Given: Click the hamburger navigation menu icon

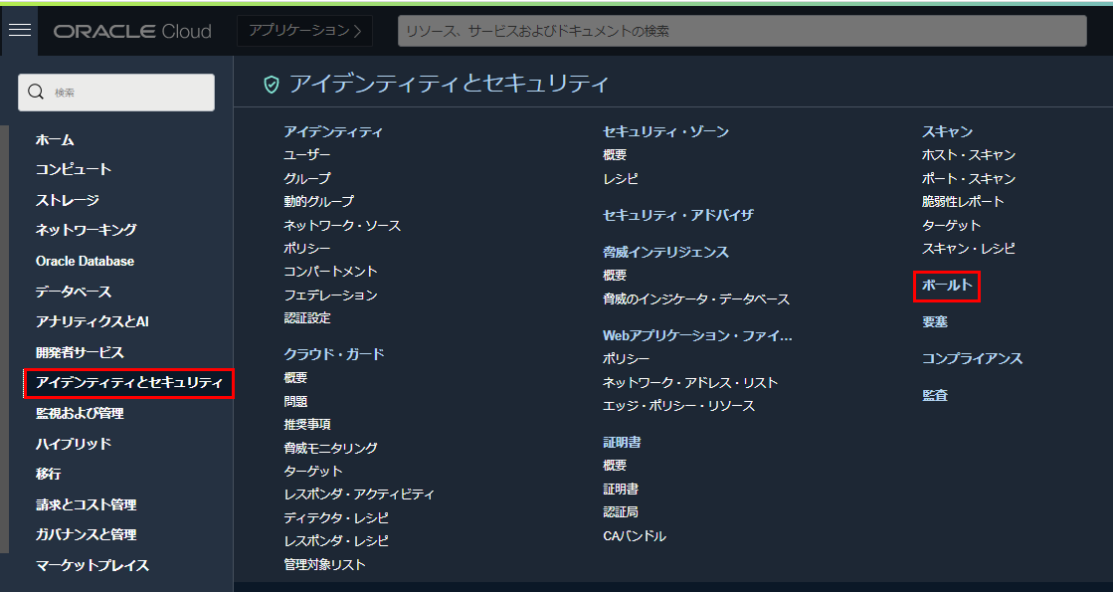Looking at the screenshot, I should pyautogui.click(x=20, y=31).
